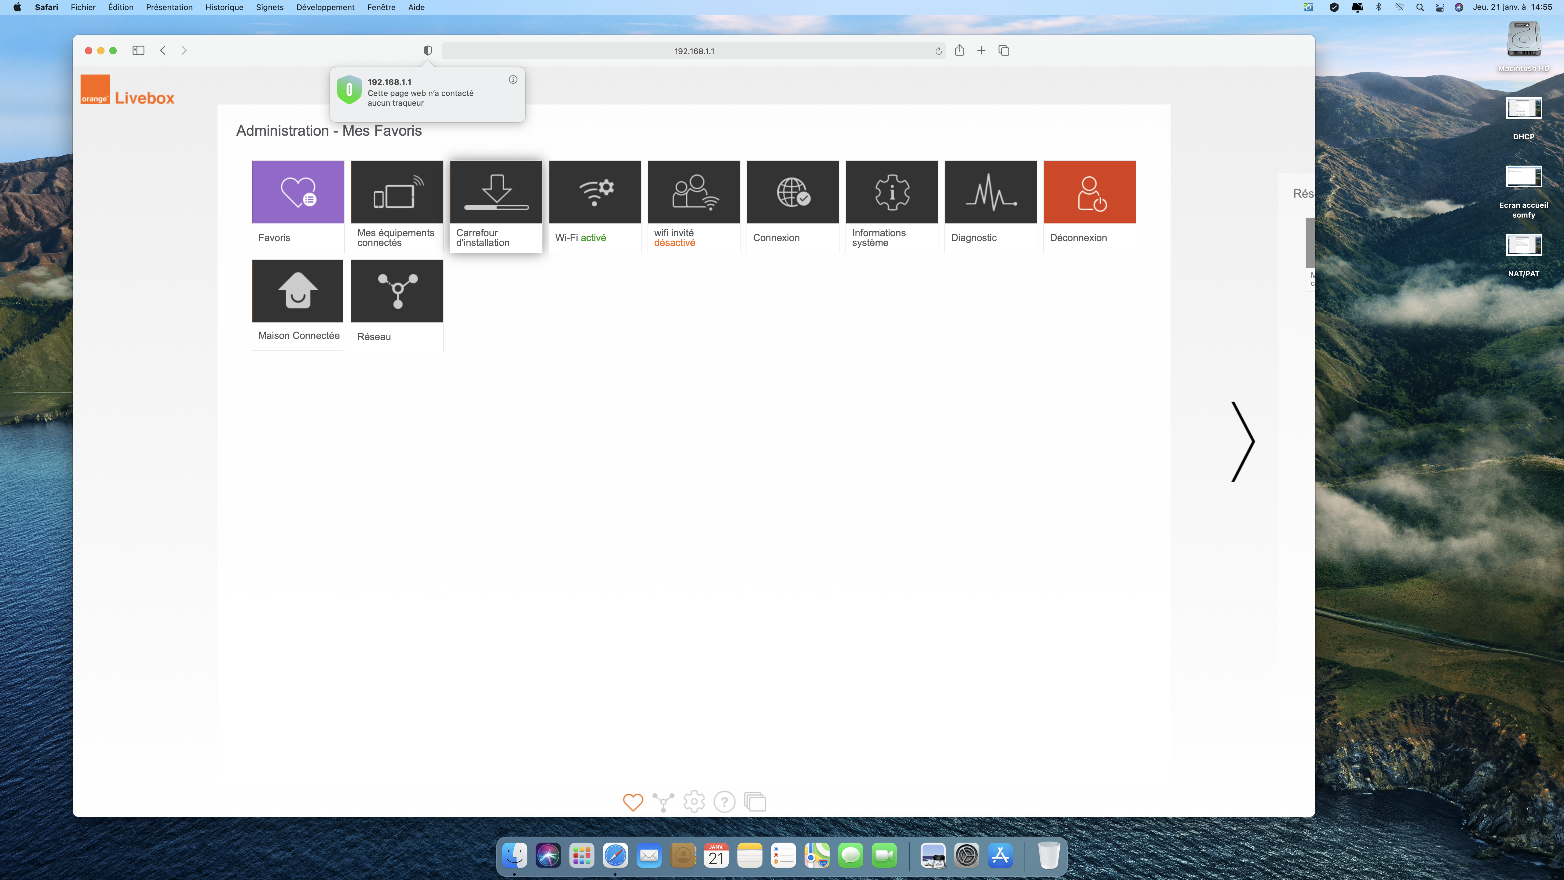
Task: Open Maps from the Dock
Action: point(817,856)
